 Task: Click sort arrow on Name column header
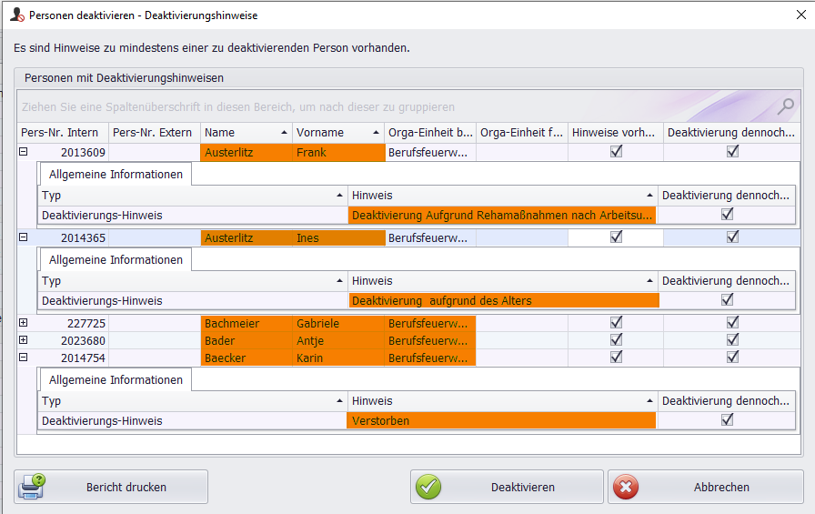coord(284,133)
